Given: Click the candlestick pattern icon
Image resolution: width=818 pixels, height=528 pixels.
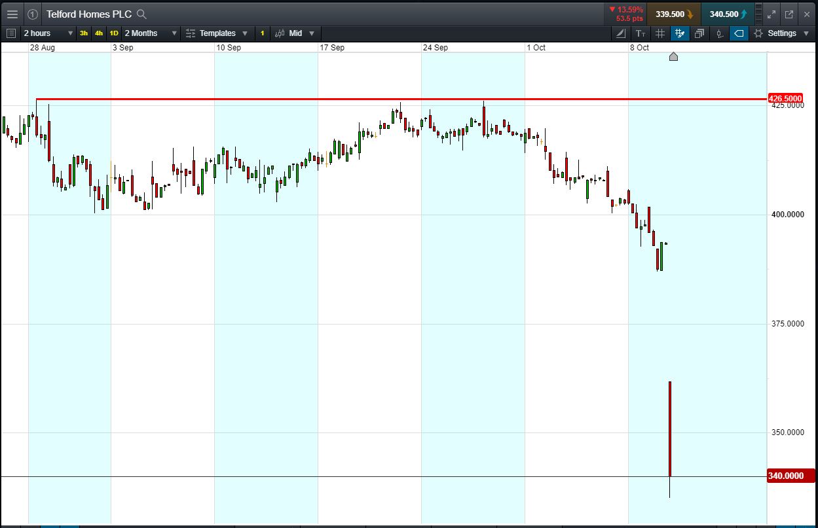Looking at the screenshot, I should click(x=719, y=33).
